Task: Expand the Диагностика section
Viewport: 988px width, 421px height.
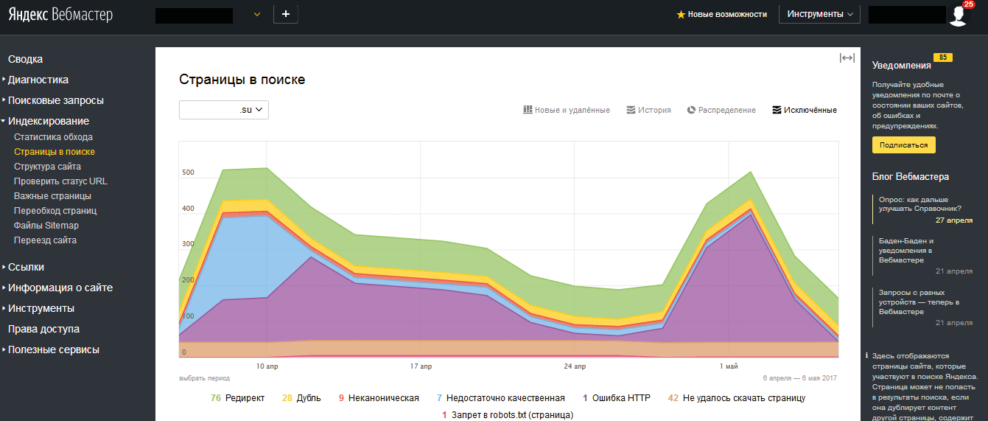Action: pyautogui.click(x=38, y=80)
